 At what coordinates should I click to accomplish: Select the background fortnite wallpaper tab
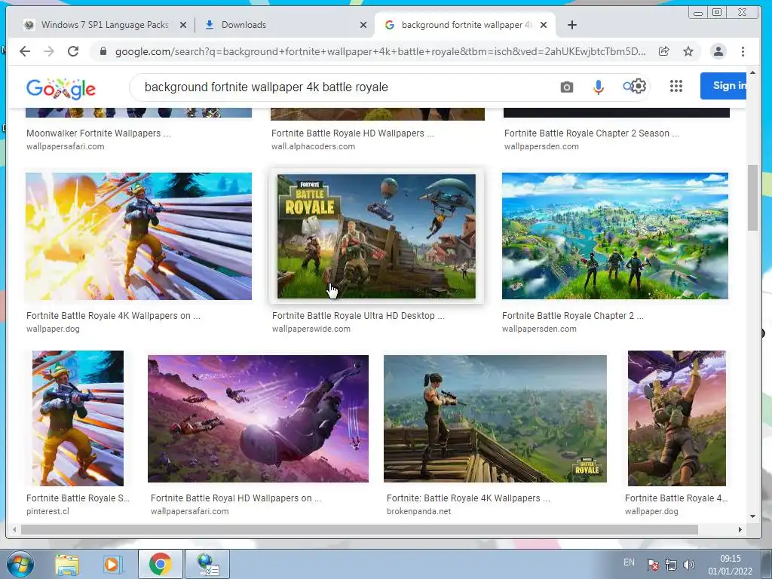[x=466, y=25]
